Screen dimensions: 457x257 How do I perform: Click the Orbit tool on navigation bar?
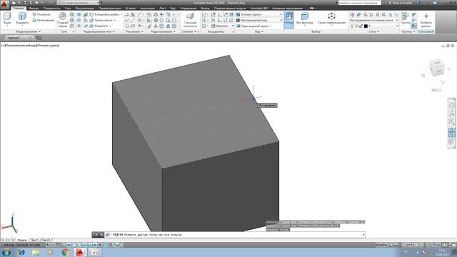(x=452, y=132)
